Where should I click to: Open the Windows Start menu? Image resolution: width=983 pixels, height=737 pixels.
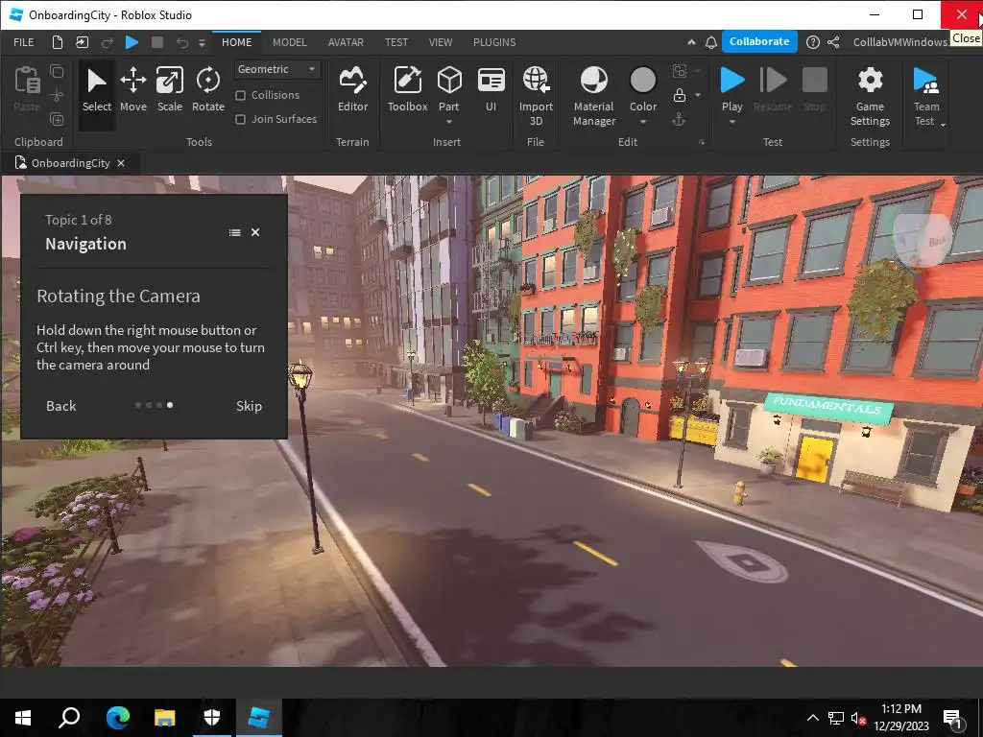(23, 718)
